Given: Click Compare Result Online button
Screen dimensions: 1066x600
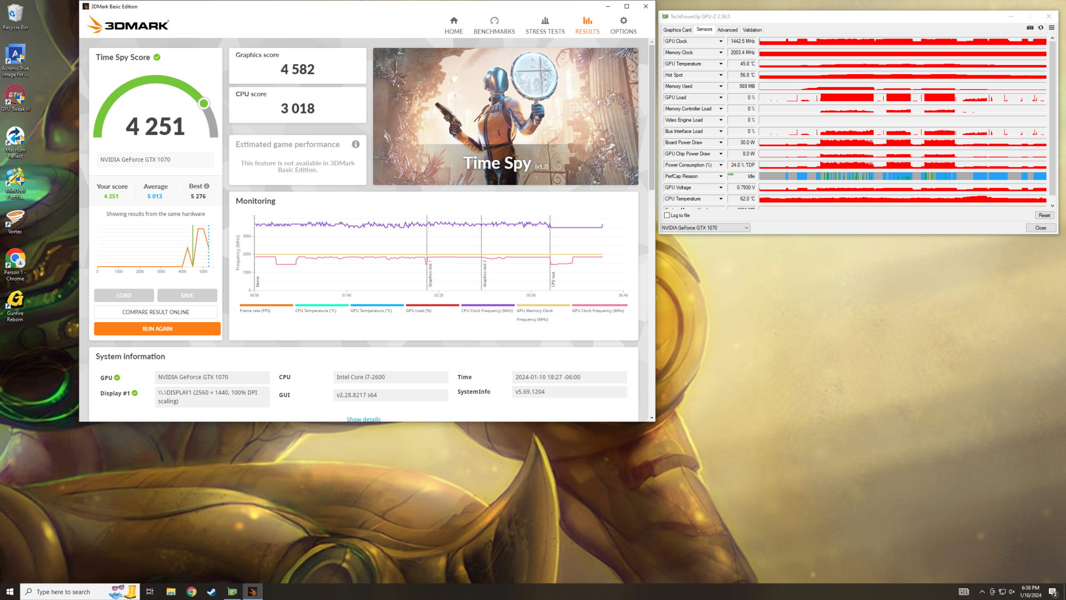Looking at the screenshot, I should click(156, 312).
